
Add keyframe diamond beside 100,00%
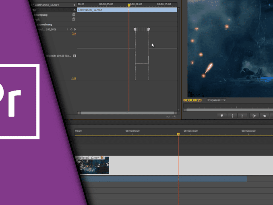71,29
